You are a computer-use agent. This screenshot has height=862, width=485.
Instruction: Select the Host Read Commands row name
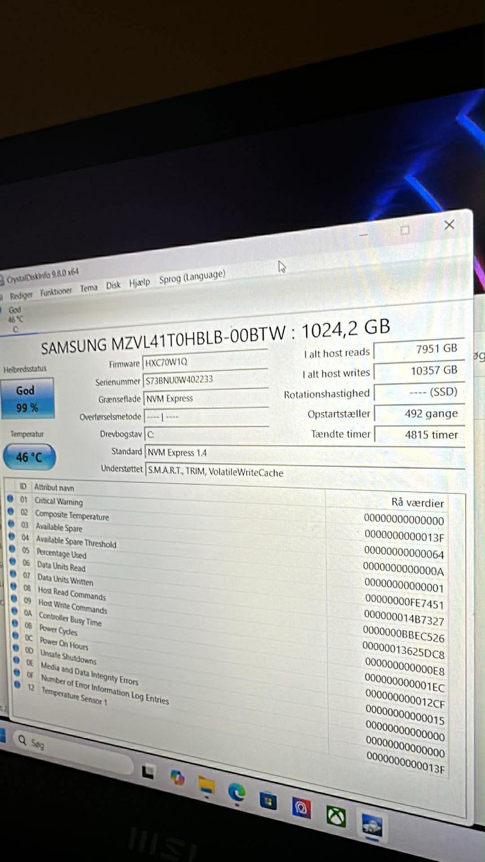(72, 592)
